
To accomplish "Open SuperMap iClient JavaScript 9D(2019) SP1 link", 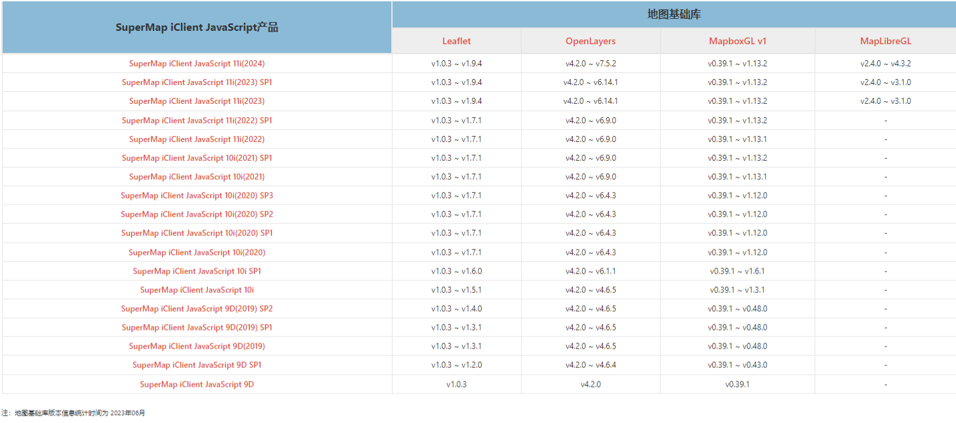I will pos(197,328).
